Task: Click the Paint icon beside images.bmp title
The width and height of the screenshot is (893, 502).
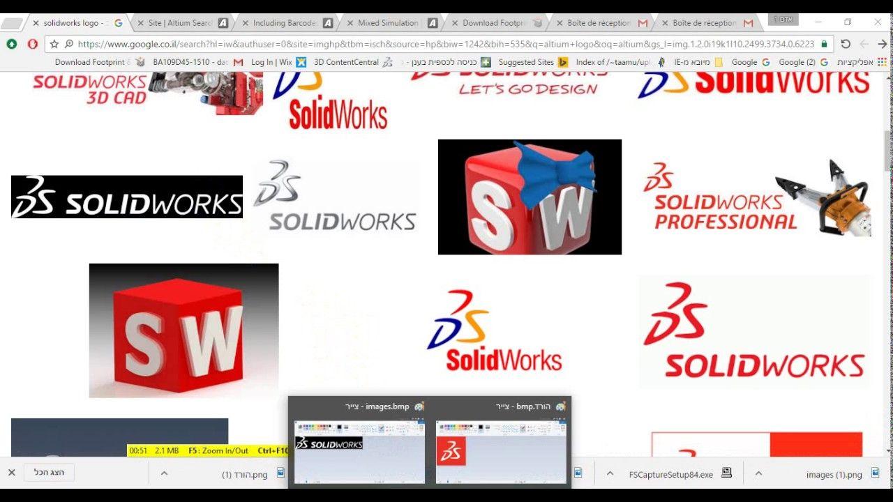Action: coord(419,406)
